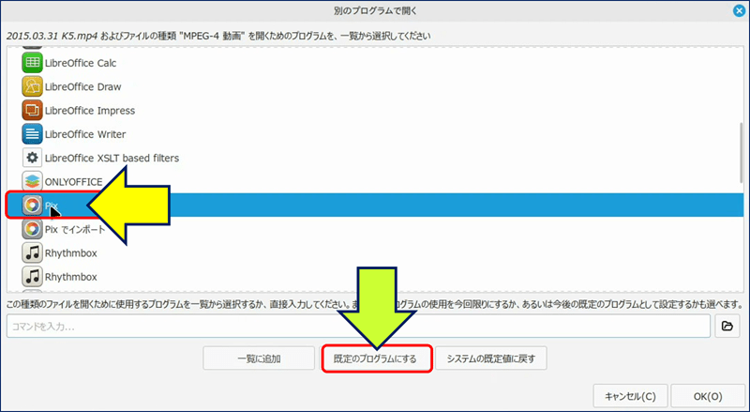Select LibreOffice Writer label
This screenshot has height=412, width=750.
point(85,134)
